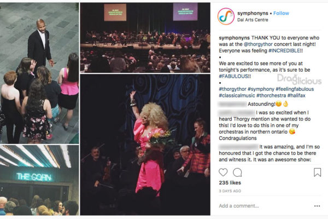This screenshot has width=328, height=219.
Task: Open comments via the speech bubble icon
Action: point(237,172)
